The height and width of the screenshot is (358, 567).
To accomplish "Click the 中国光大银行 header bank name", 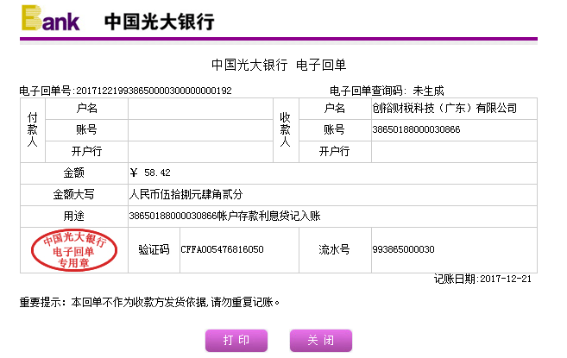I will tap(160, 22).
